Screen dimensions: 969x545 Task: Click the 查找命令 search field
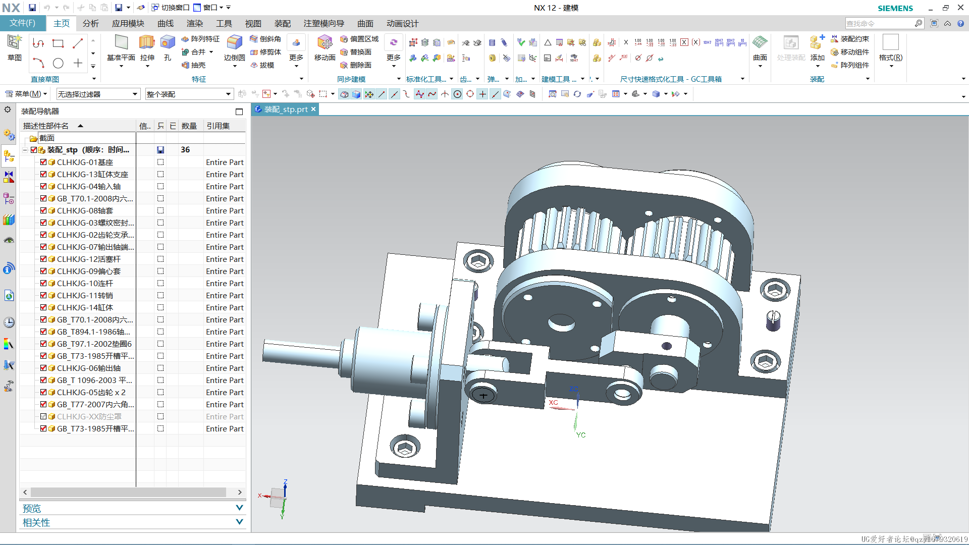point(880,23)
